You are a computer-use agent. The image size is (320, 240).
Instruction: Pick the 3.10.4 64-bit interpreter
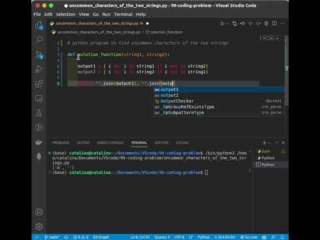[225, 237]
